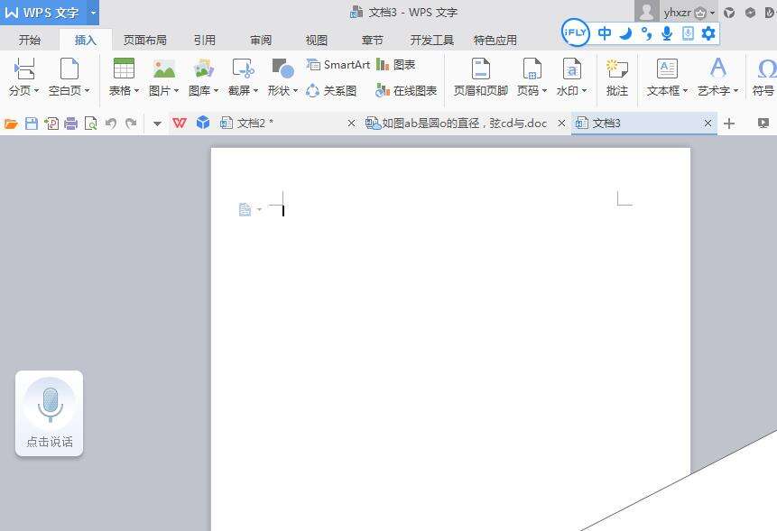Toggle iFLY half-moon width mode
This screenshot has width=777, height=531.
pyautogui.click(x=626, y=33)
